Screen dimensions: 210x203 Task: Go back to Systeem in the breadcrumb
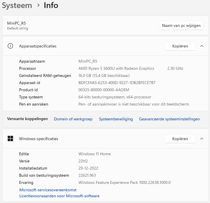(17, 5)
